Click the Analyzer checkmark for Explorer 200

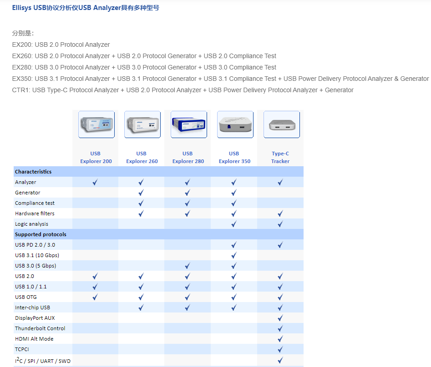[x=95, y=182]
